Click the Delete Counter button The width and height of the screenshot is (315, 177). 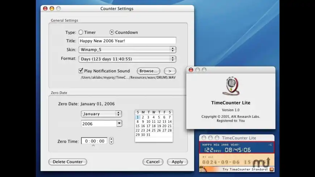68,162
